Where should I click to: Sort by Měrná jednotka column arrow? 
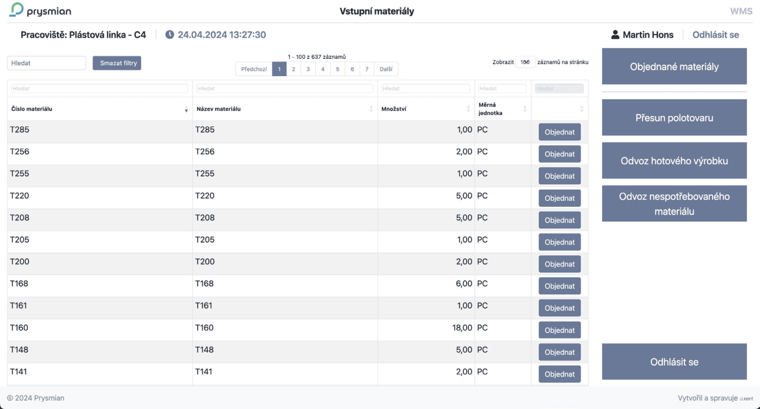[x=525, y=109]
